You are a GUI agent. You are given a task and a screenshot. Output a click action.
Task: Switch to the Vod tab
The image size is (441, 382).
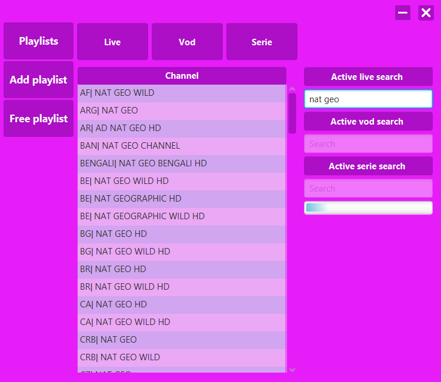187,42
